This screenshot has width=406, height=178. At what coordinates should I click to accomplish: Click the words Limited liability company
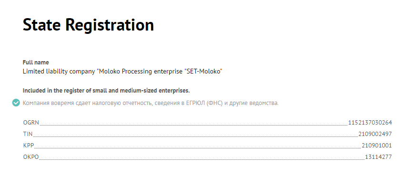(x=59, y=72)
